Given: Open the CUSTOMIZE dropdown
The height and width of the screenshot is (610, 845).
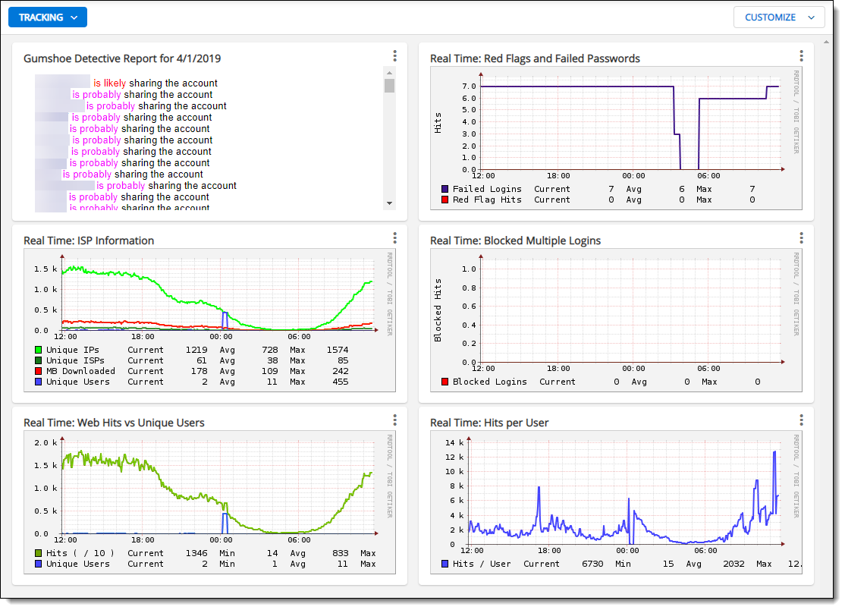Looking at the screenshot, I should [779, 17].
